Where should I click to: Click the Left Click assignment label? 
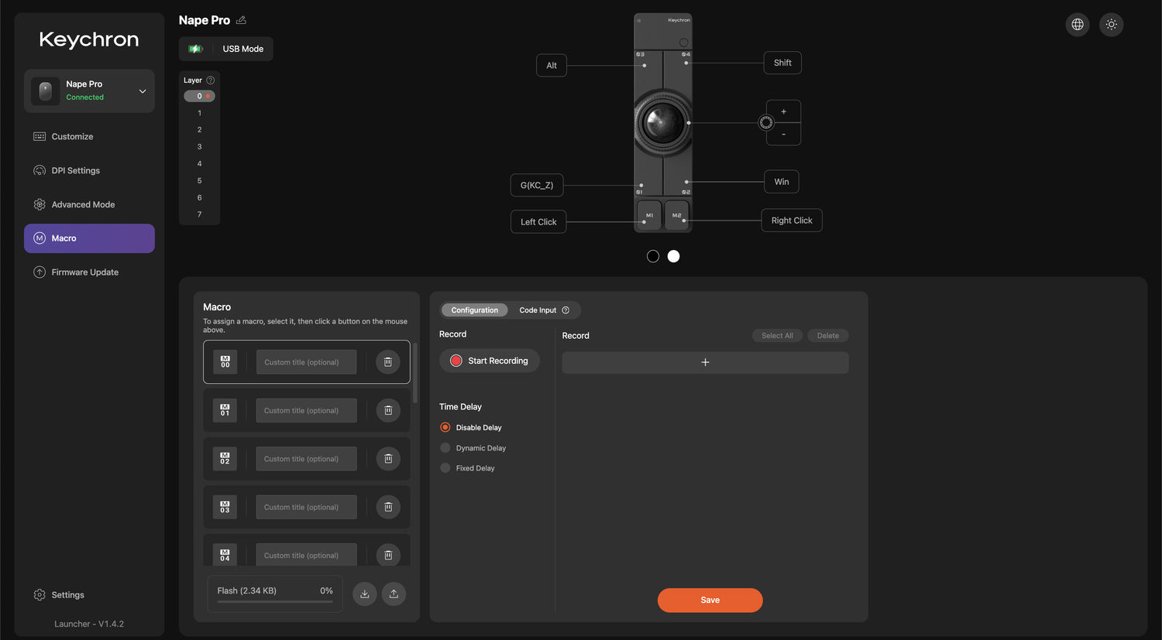click(x=538, y=222)
